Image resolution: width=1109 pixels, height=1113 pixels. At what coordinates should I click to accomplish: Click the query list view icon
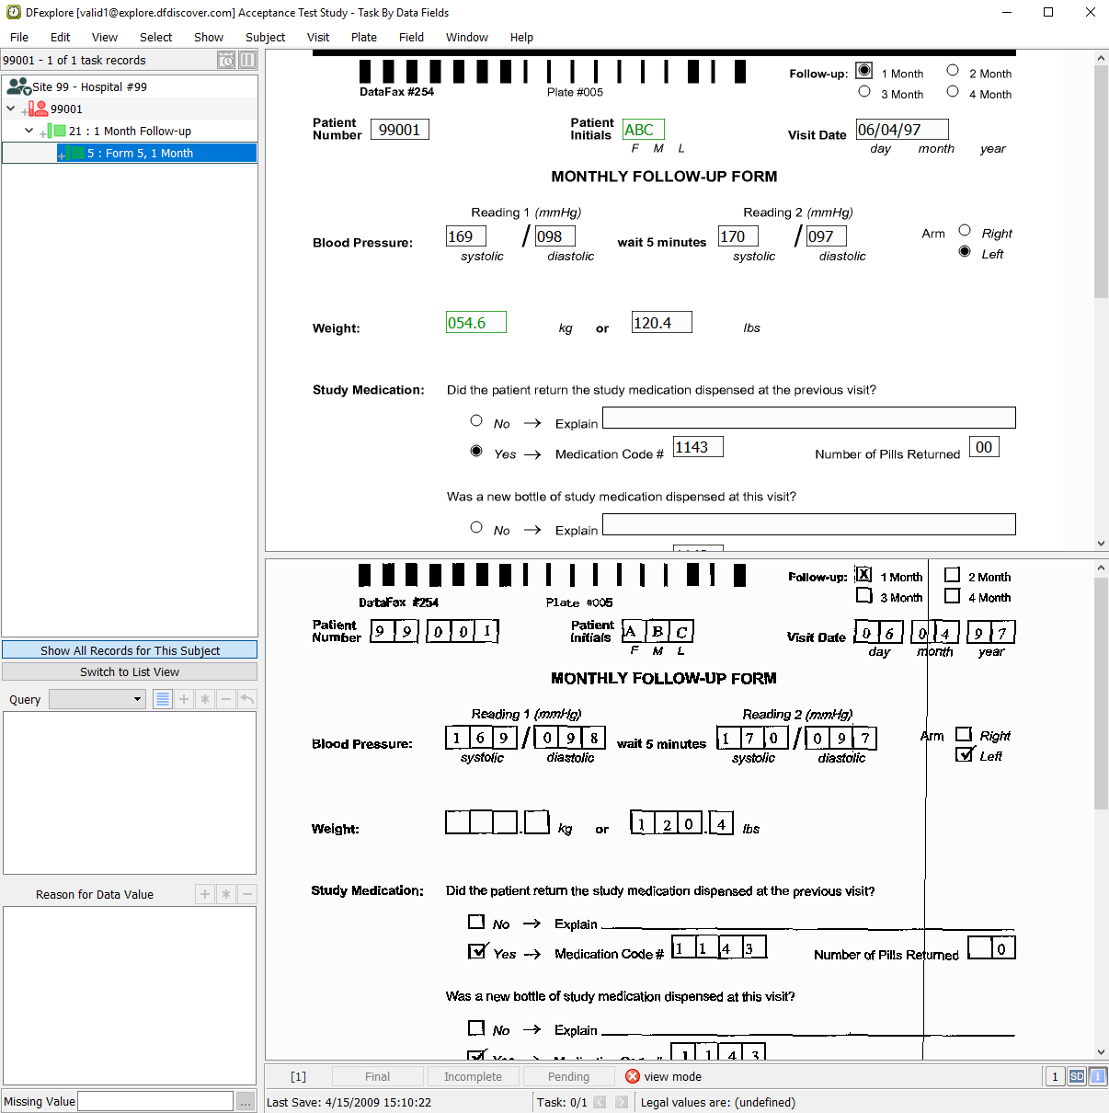point(163,699)
